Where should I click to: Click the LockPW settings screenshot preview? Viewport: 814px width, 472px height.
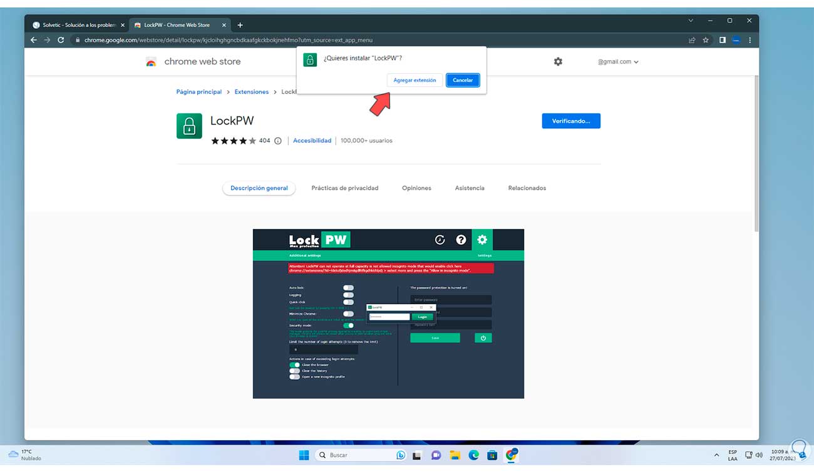pos(388,314)
